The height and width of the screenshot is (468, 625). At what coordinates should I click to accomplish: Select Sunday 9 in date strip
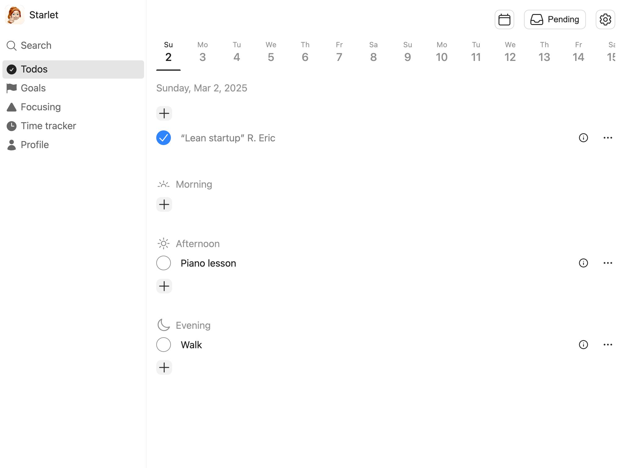coord(408,52)
